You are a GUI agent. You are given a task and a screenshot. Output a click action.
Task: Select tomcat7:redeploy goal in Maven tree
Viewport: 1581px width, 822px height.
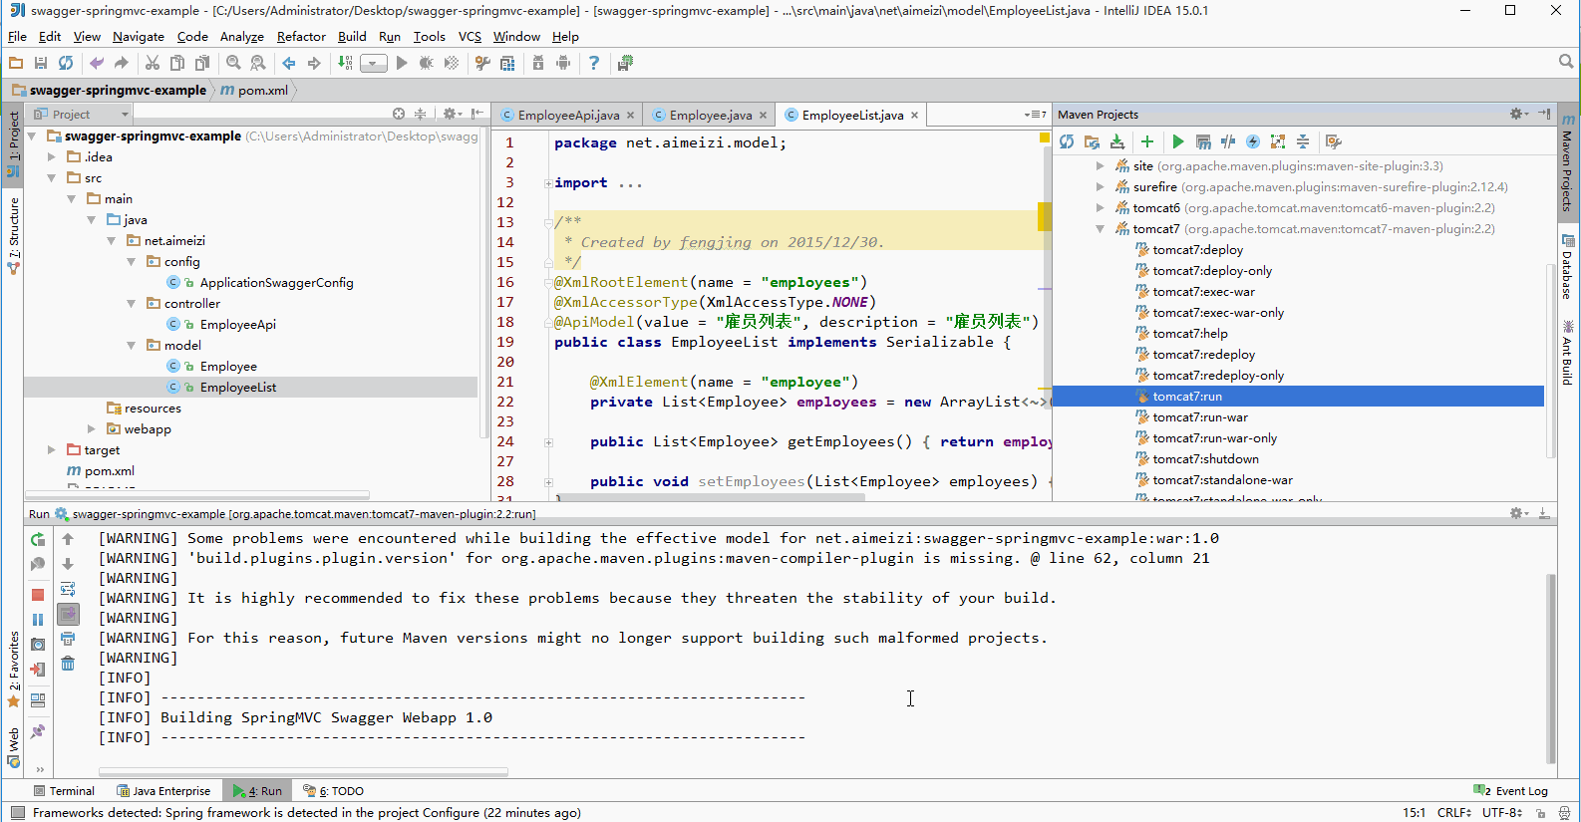click(x=1203, y=355)
